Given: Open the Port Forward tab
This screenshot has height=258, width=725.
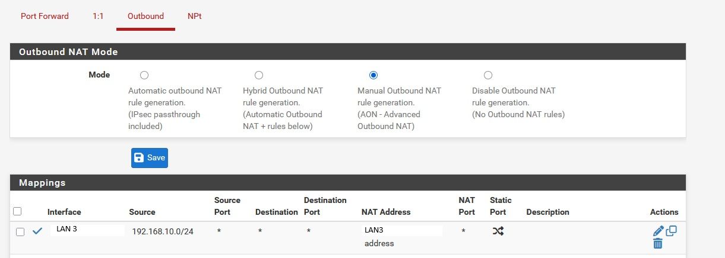Looking at the screenshot, I should click(x=45, y=16).
